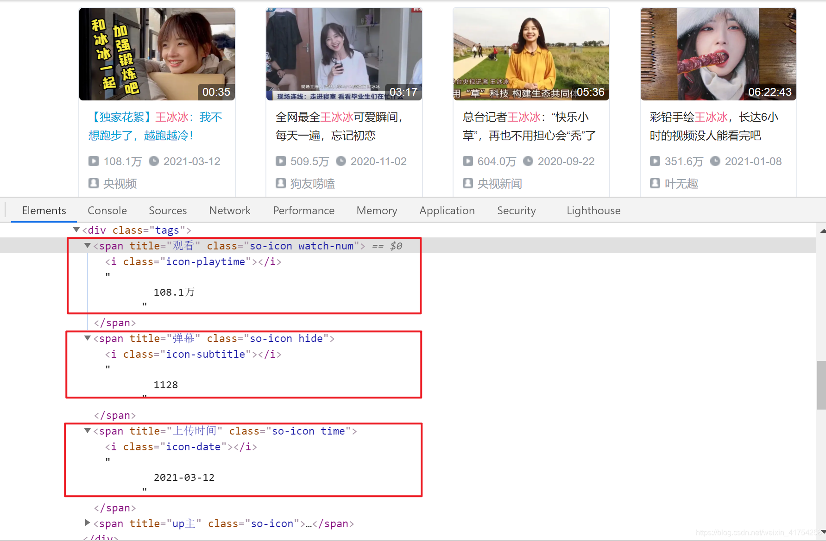The width and height of the screenshot is (826, 541).
Task: Click uploader icon beside 央视频
Action: click(x=94, y=183)
